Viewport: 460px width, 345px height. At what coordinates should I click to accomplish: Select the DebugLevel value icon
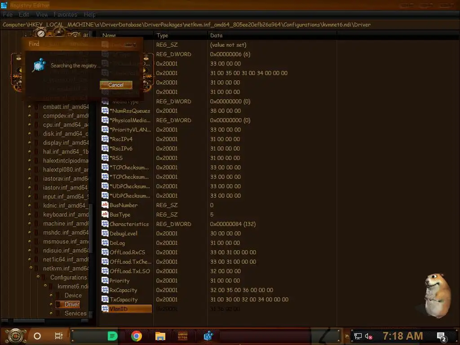tap(105, 233)
